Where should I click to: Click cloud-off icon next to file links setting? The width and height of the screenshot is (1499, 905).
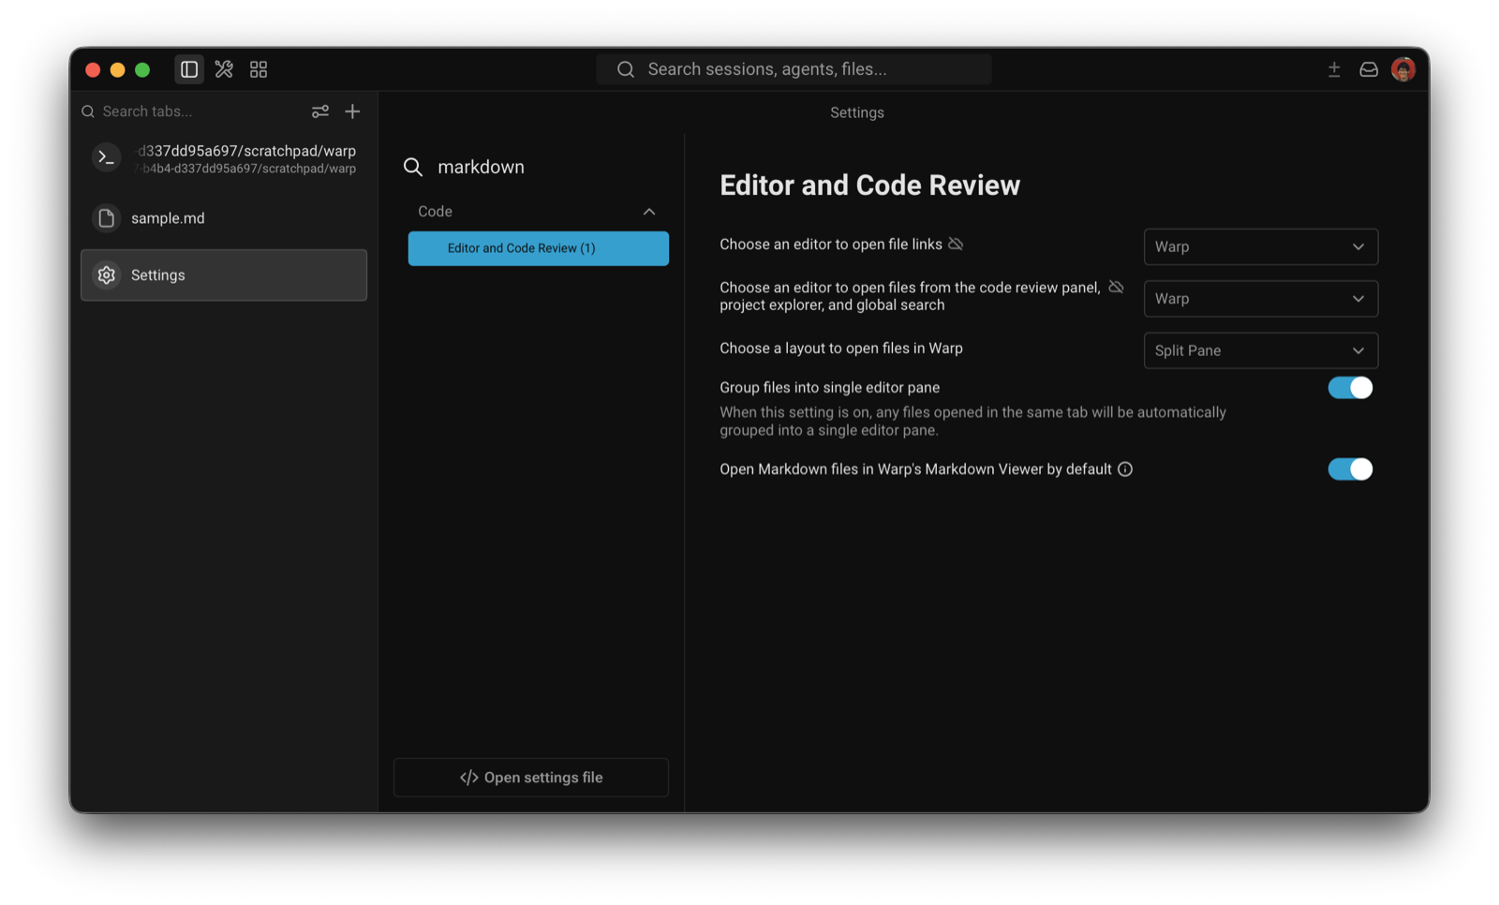956,244
